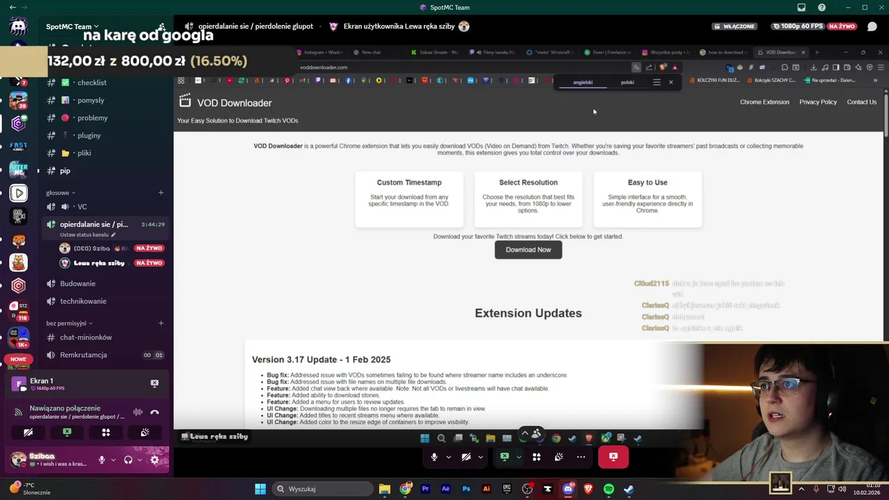Open Discord user settings gear
This screenshot has width=889, height=500.
[x=155, y=460]
